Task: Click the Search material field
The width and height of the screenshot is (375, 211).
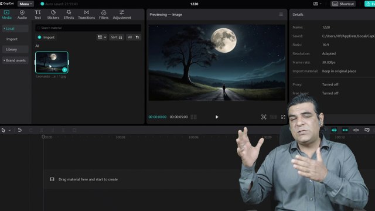Action: coord(88,28)
